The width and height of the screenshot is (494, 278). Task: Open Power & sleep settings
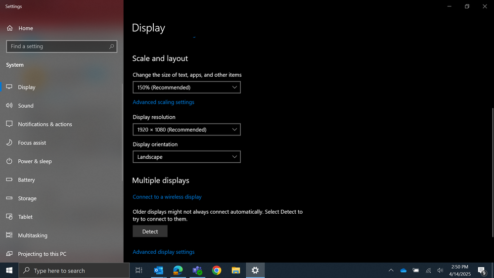35,161
